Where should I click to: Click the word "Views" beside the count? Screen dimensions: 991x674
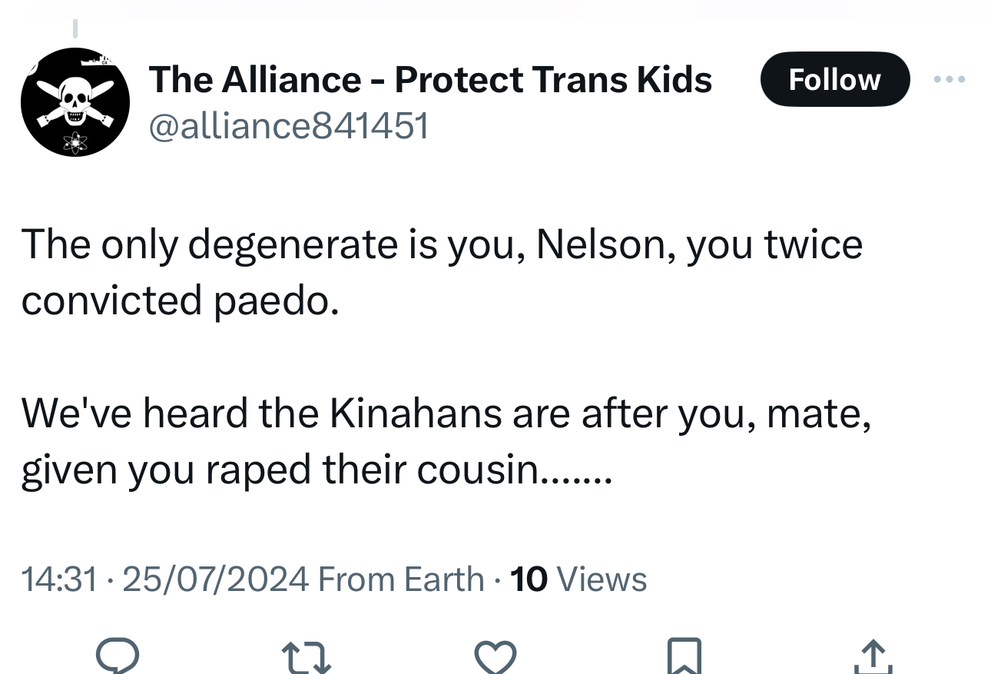click(x=602, y=579)
